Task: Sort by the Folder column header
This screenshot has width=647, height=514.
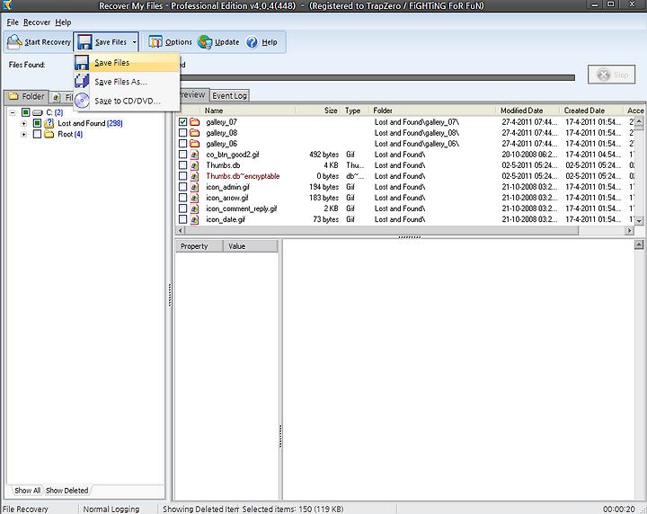Action: click(433, 111)
